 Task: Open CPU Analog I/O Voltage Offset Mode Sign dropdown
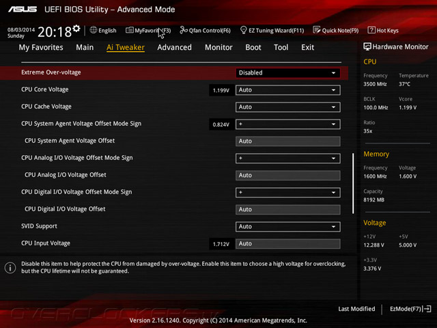click(x=288, y=159)
